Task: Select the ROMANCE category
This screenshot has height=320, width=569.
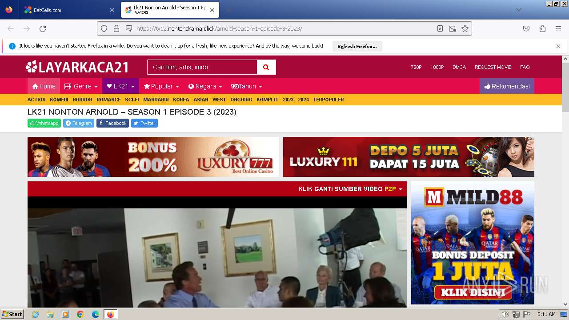Action: [108, 100]
